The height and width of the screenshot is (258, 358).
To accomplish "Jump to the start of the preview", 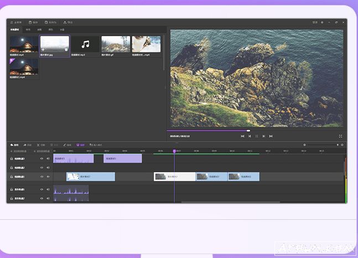I will click(x=242, y=136).
